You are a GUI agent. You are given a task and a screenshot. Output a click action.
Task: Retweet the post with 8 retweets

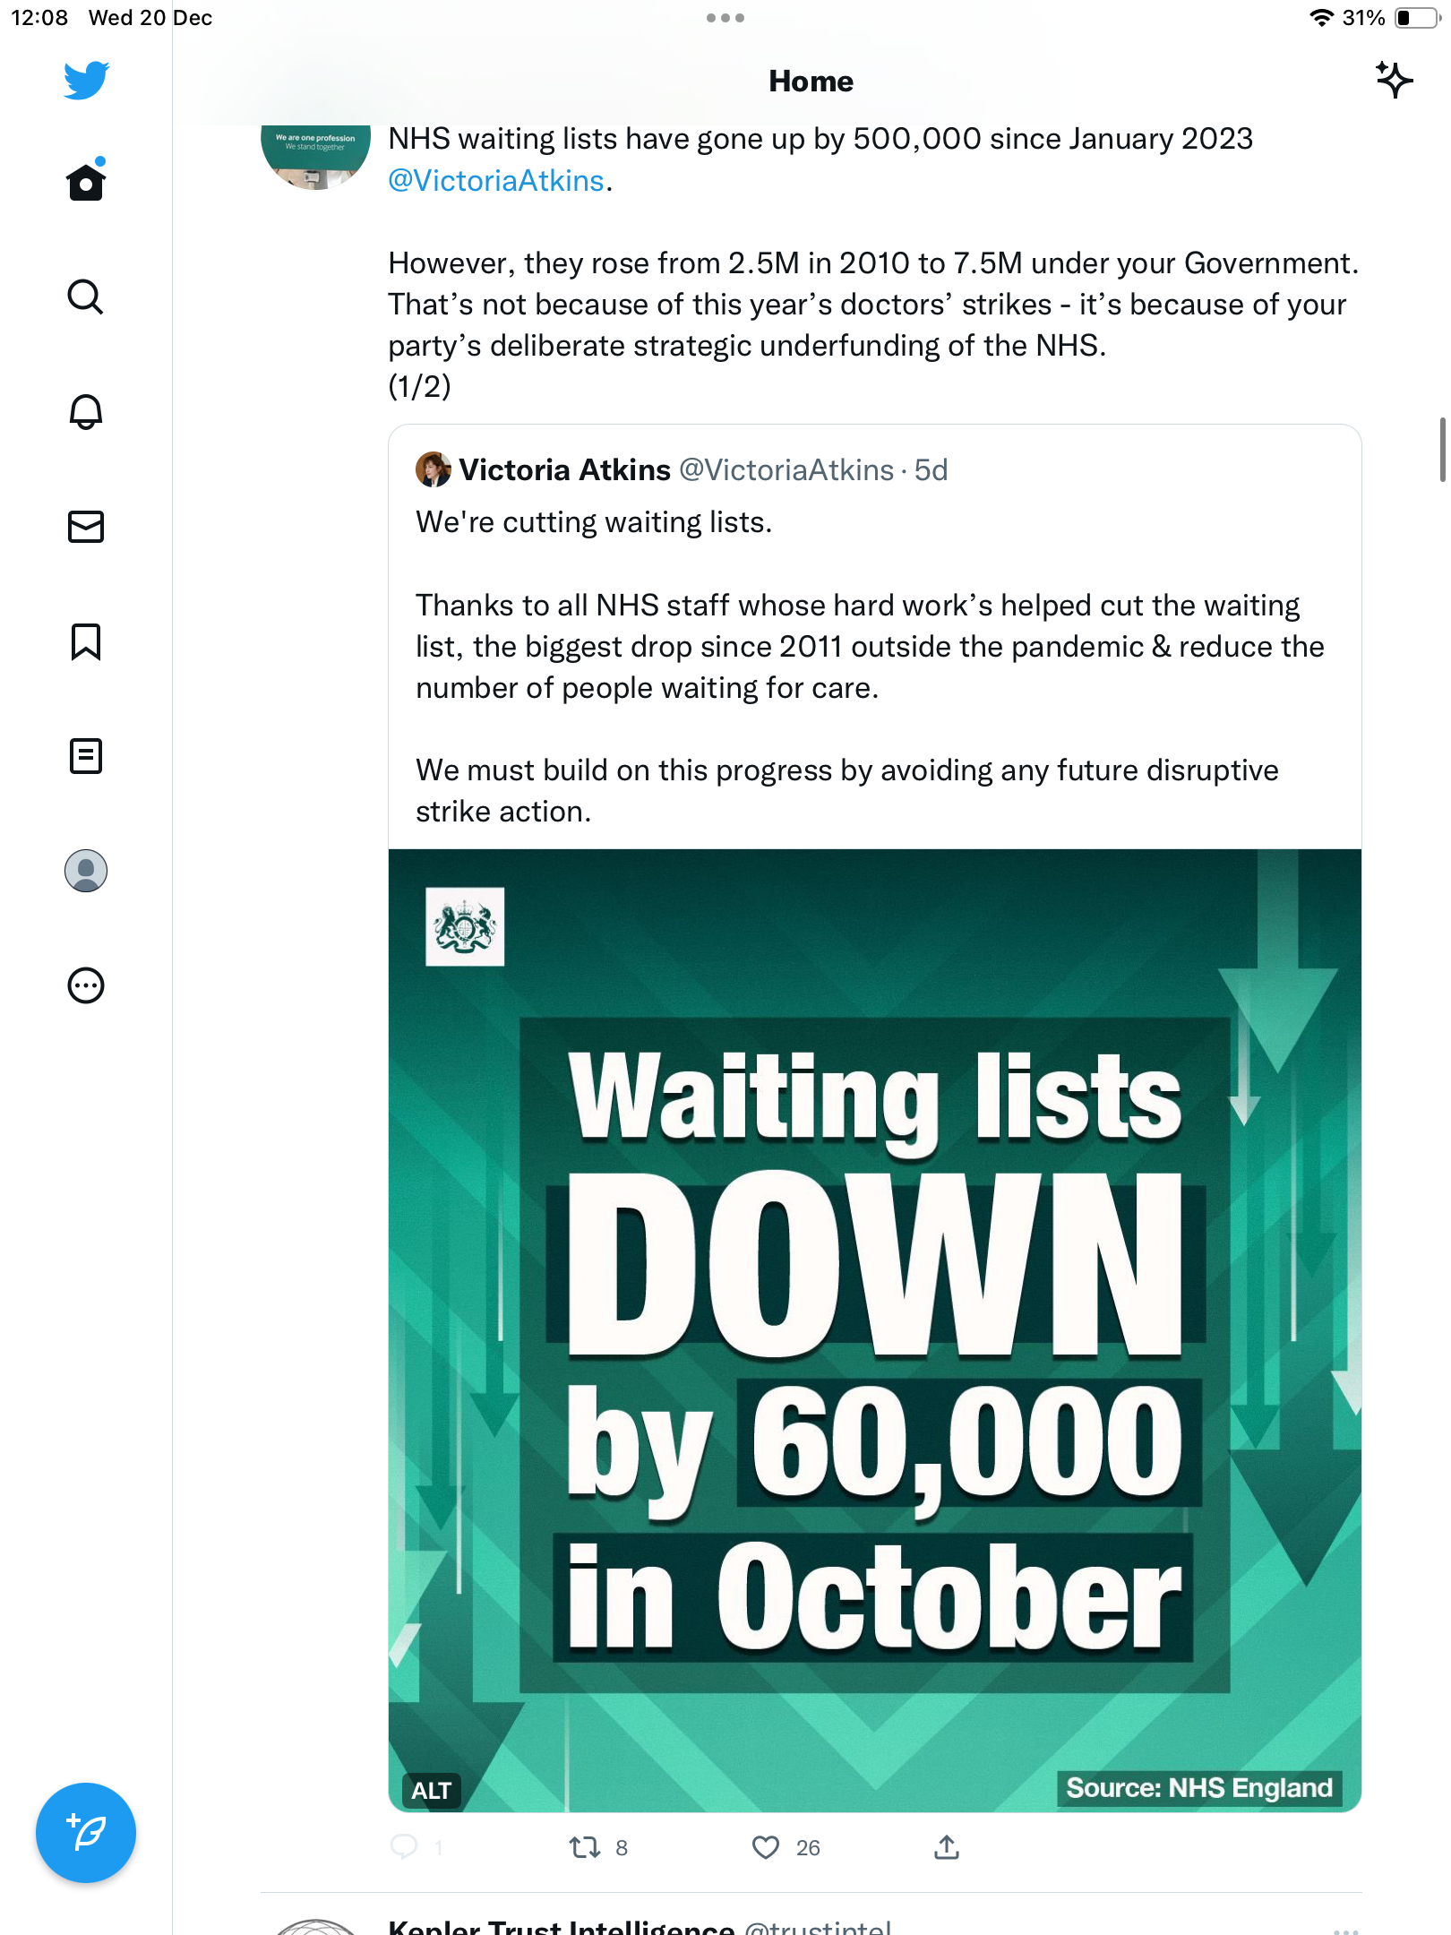585,1847
